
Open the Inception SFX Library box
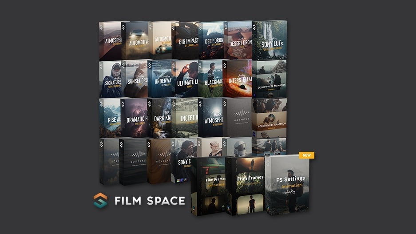[x=186, y=118]
